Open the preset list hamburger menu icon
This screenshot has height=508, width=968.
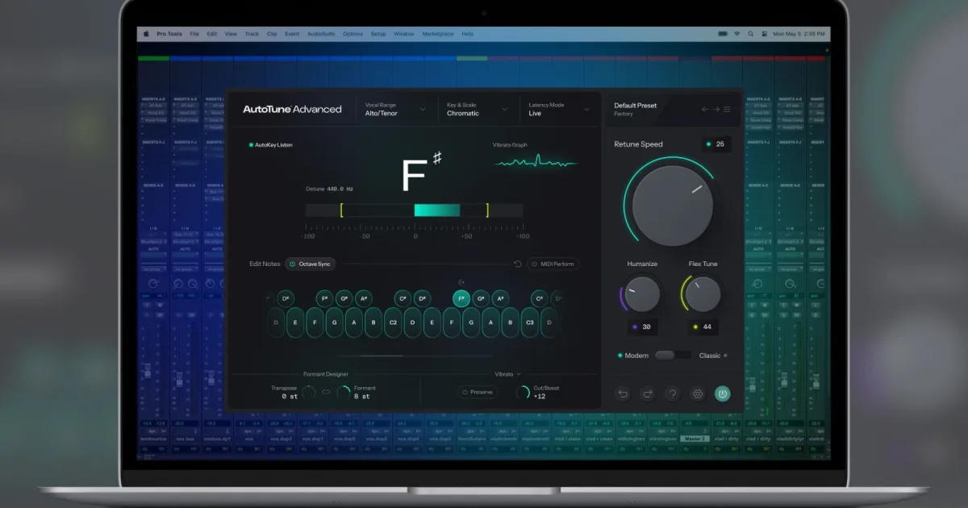(x=727, y=110)
